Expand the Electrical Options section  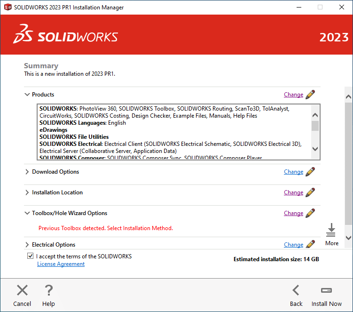[x=27, y=245]
